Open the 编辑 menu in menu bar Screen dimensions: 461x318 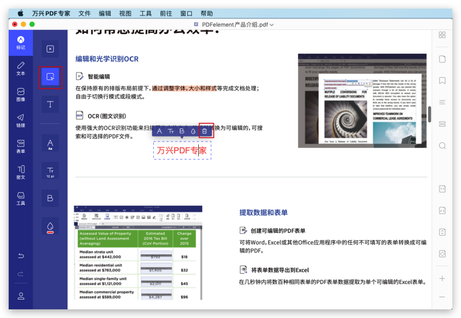[105, 13]
